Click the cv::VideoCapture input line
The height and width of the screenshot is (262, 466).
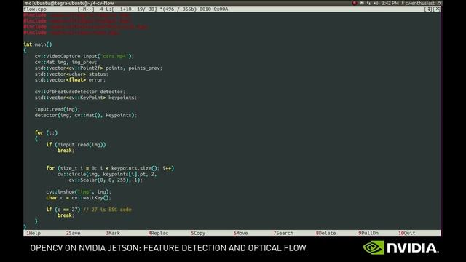(84, 56)
